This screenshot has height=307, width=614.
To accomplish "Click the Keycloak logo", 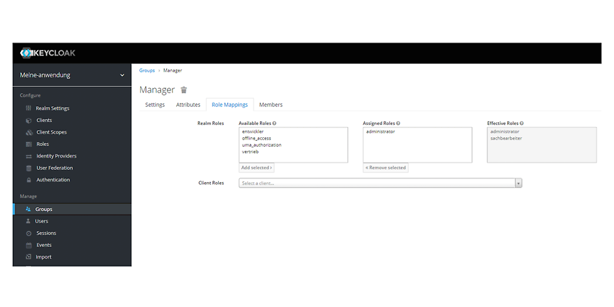I will coord(48,53).
